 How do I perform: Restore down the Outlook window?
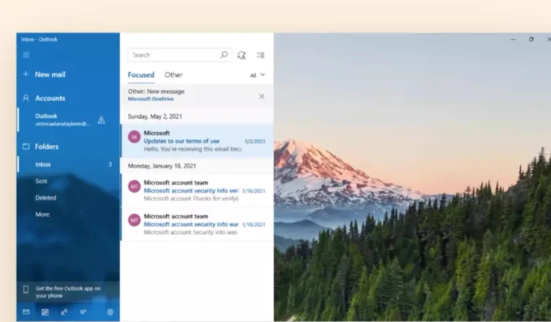532,40
